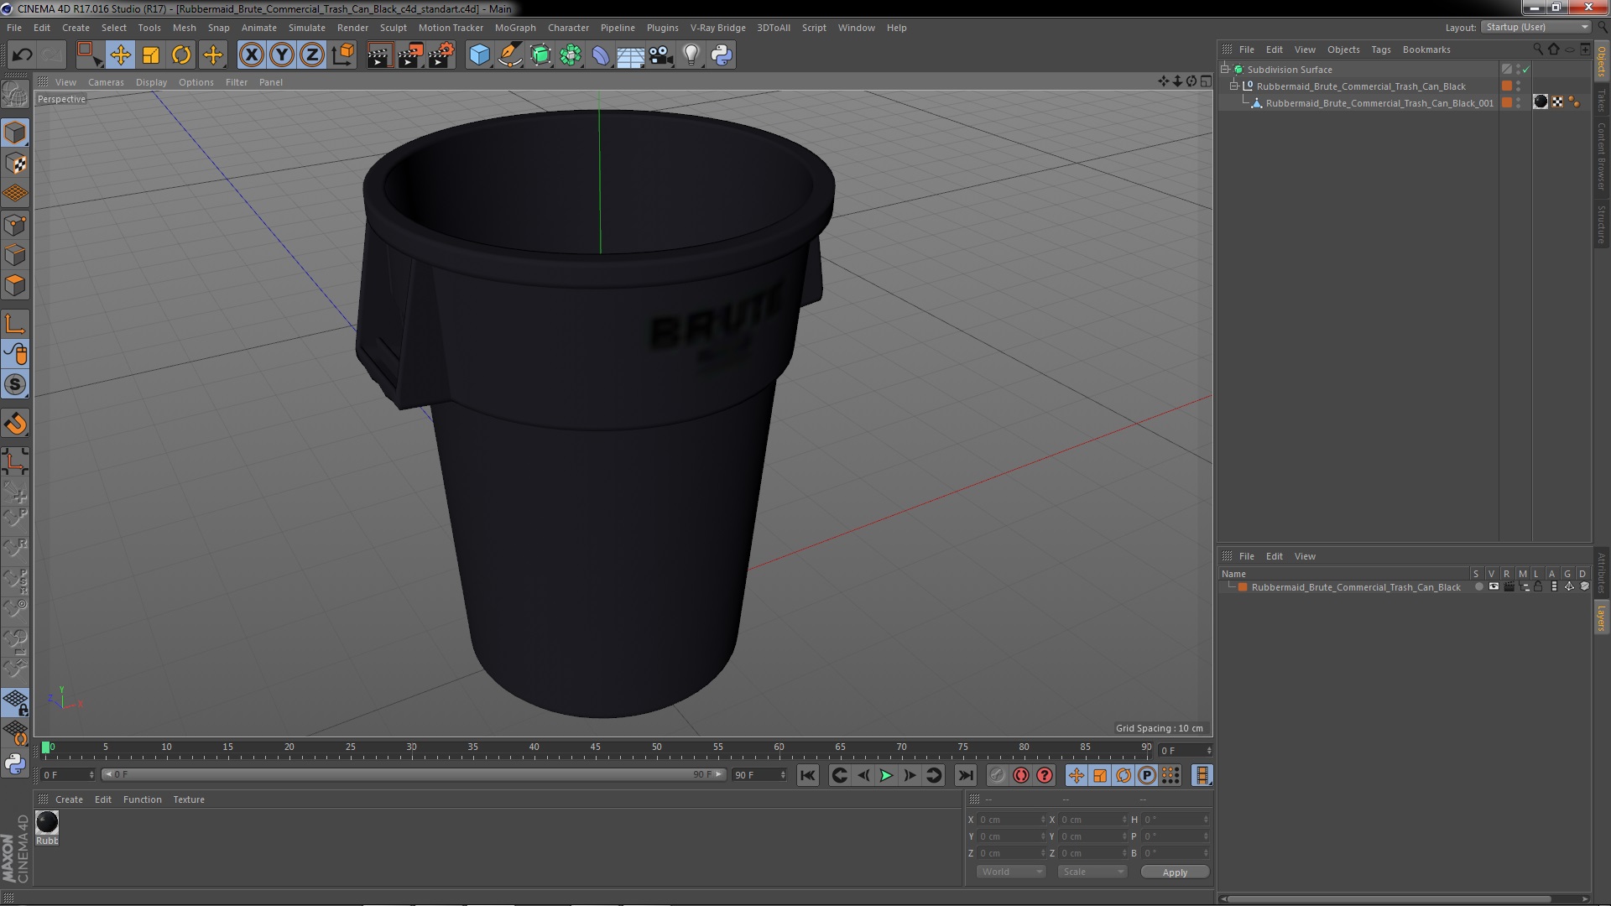Screen dimensions: 1611x906
Task: Open the Sculpt menu
Action: point(393,28)
